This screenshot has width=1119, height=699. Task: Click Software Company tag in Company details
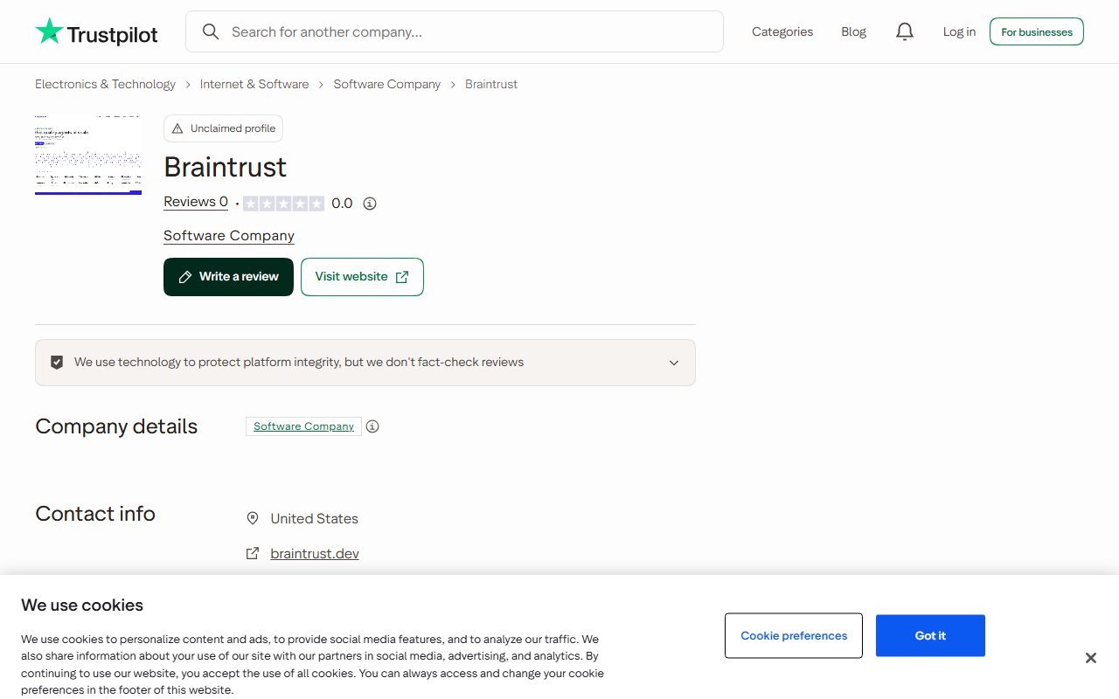(x=303, y=426)
